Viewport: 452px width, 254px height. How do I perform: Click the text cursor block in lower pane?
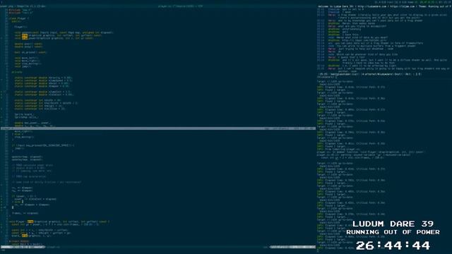[13, 207]
